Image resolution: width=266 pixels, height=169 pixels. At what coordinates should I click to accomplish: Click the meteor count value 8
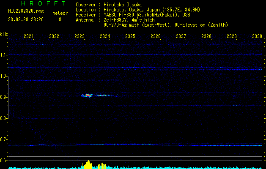60,19
